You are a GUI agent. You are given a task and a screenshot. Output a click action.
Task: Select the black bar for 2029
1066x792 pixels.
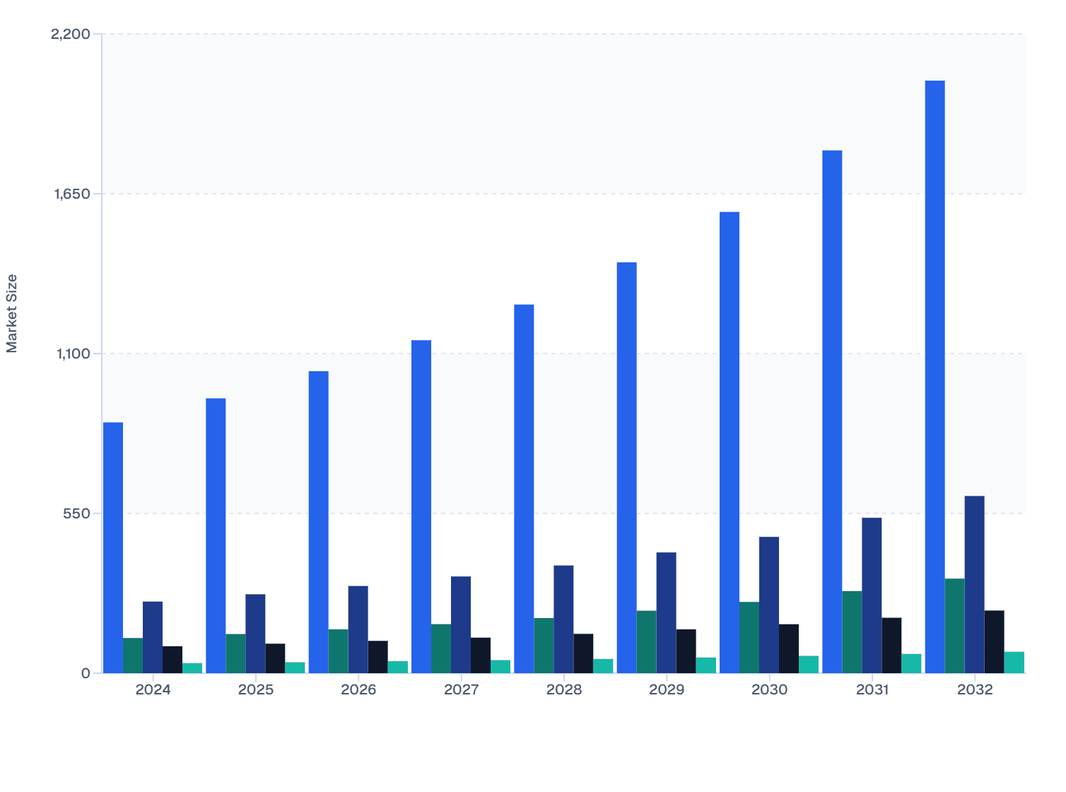click(x=686, y=651)
